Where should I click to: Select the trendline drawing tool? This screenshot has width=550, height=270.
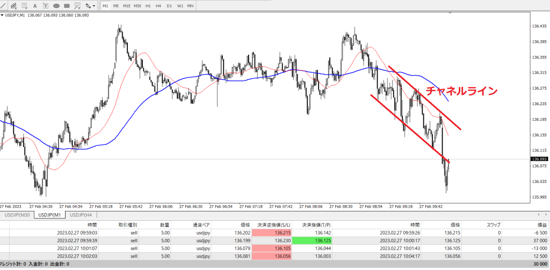[3, 6]
